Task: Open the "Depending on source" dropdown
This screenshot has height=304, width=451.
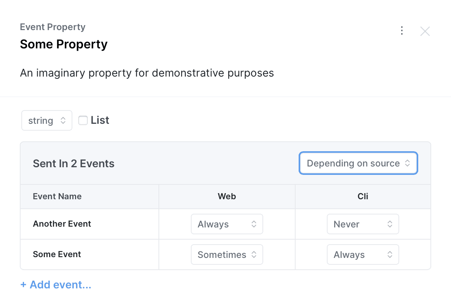Action: [358, 163]
